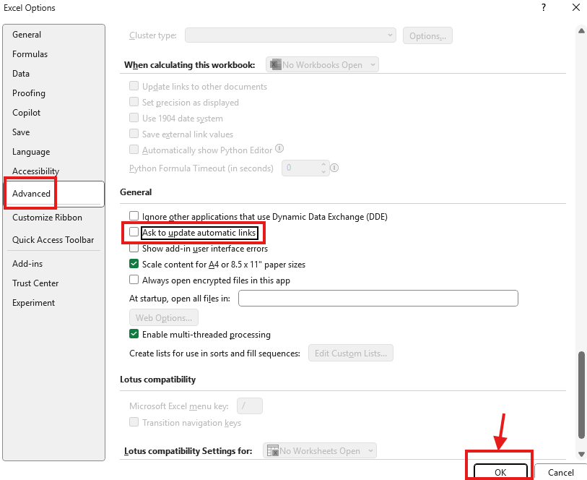Screen dimensions: 587x480
Task: Cancel the Excel Options dialog
Action: pos(560,472)
